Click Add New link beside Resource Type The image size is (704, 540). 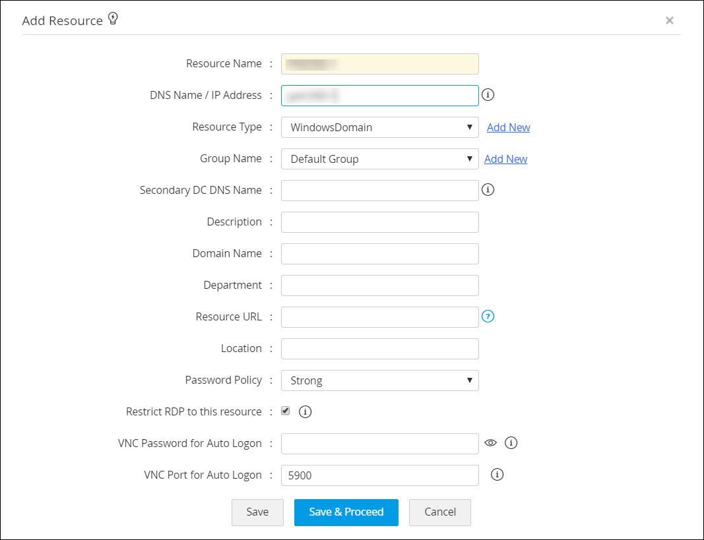tap(508, 127)
